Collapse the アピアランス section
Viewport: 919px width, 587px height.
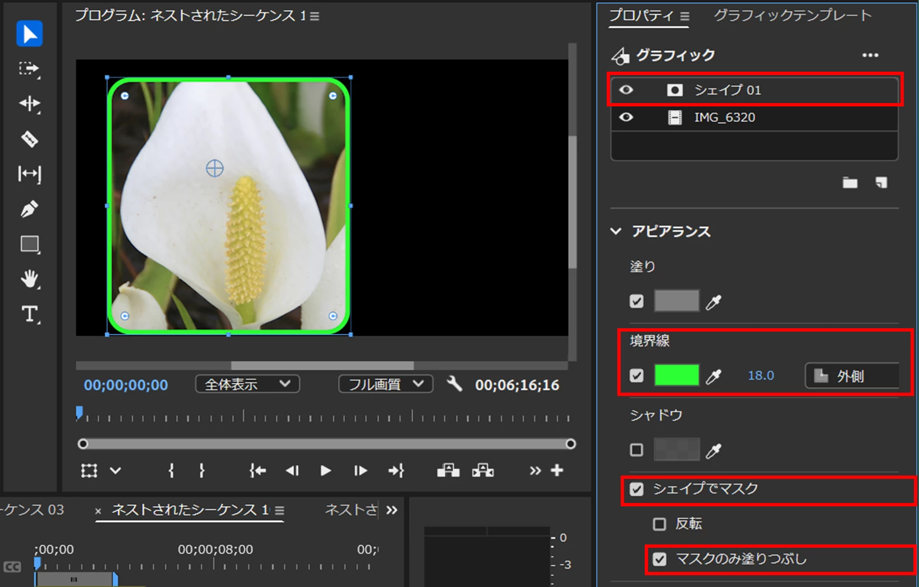[x=616, y=231]
